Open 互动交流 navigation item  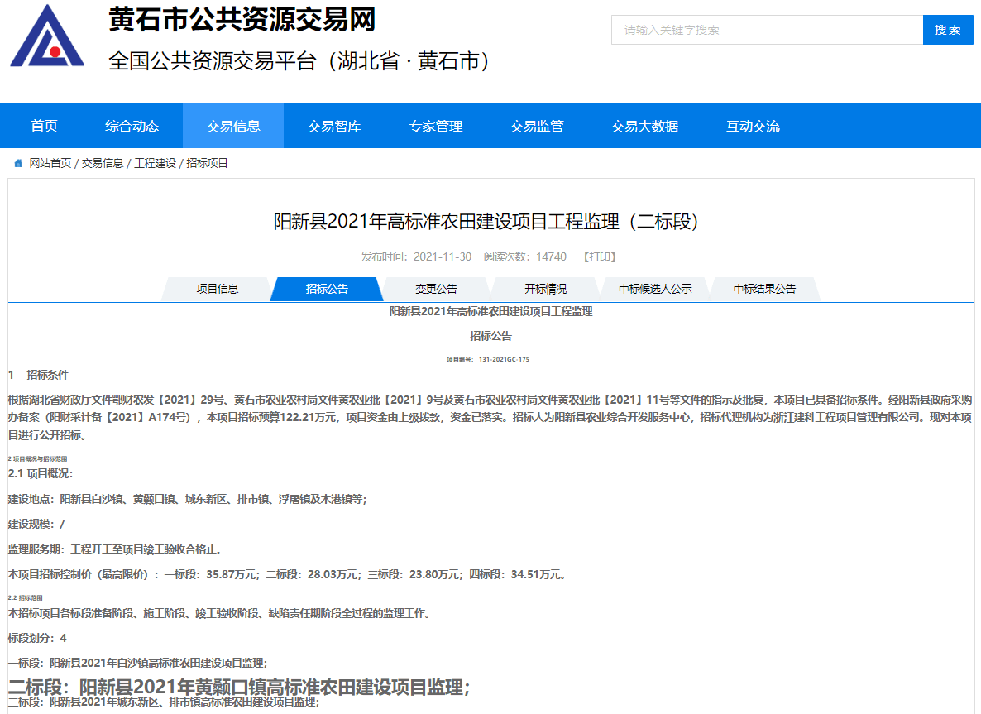point(753,127)
